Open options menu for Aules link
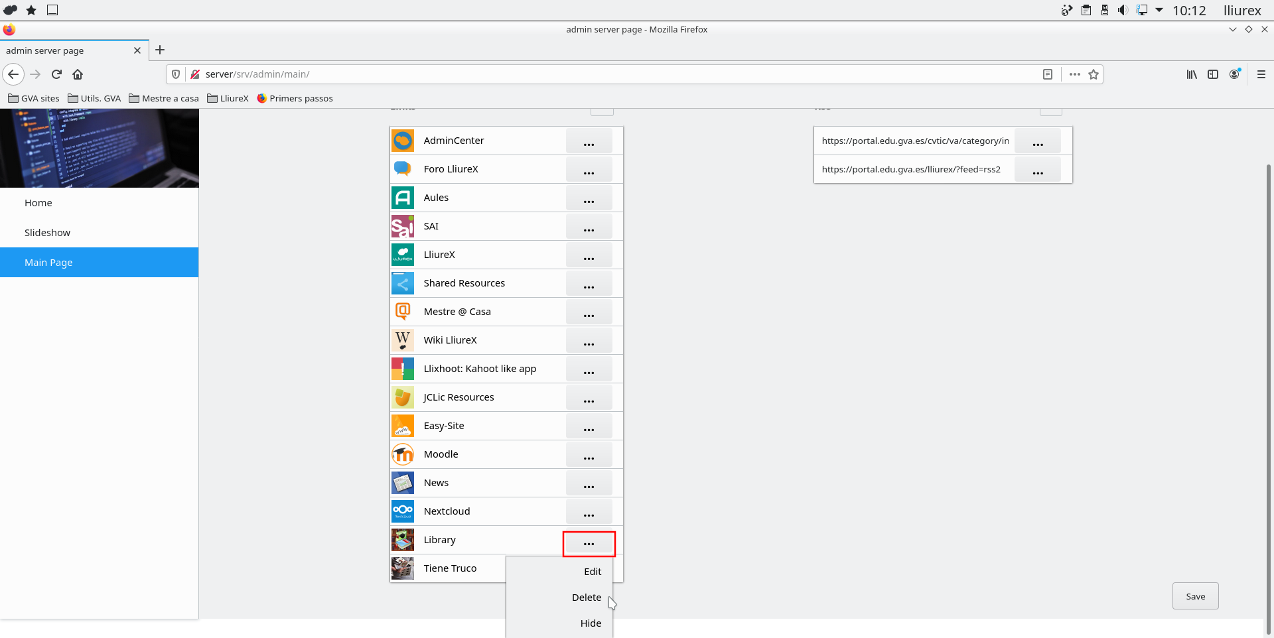 tap(589, 198)
